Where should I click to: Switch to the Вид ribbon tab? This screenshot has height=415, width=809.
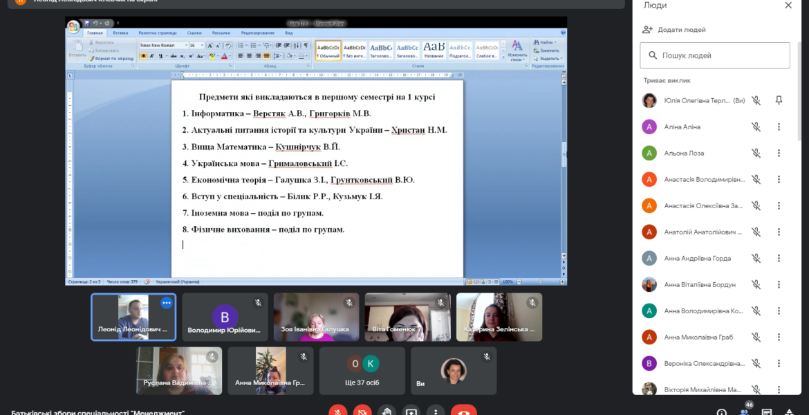[288, 33]
